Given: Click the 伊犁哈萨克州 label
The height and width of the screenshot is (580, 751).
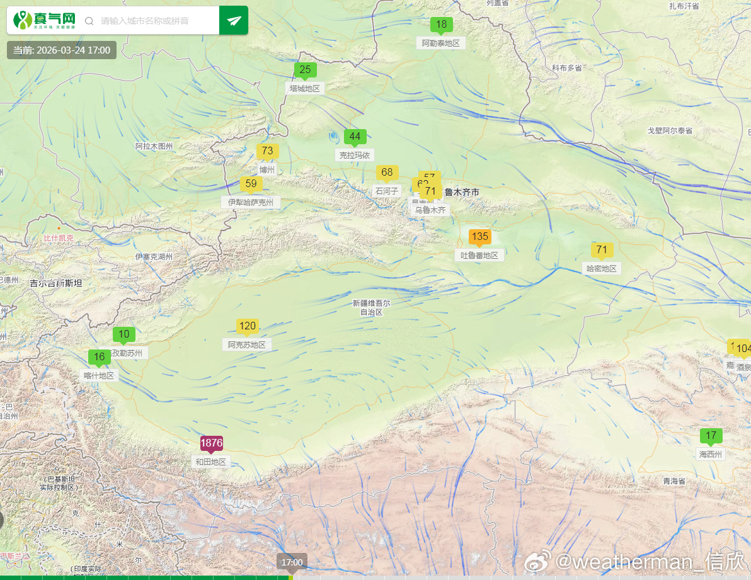Looking at the screenshot, I should point(251,202).
